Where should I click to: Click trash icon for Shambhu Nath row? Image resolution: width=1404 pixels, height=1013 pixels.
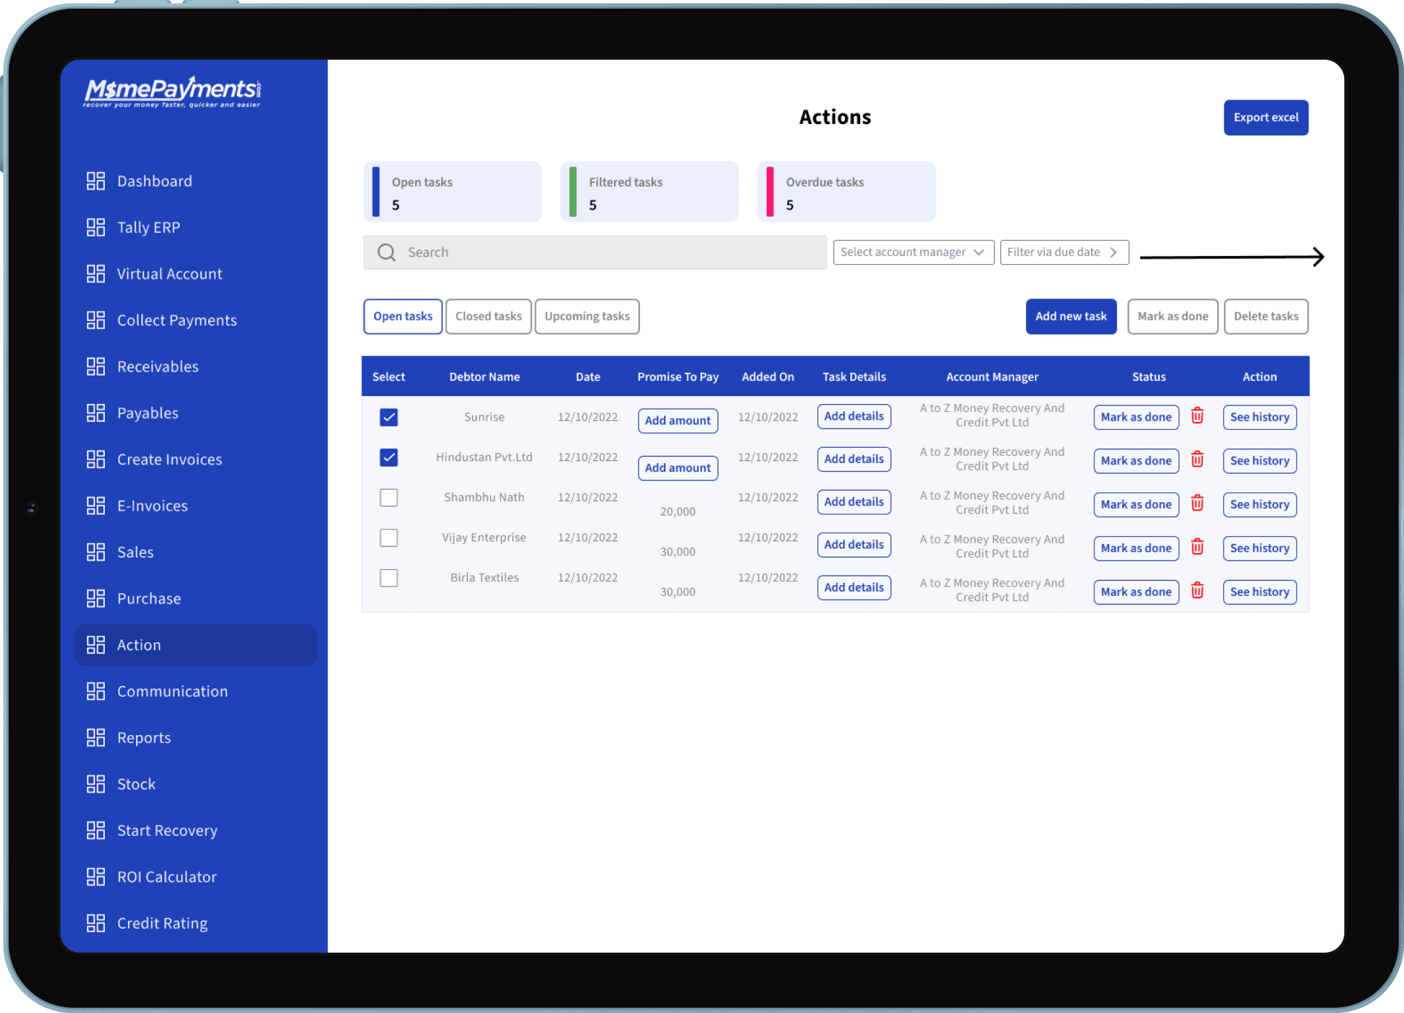coord(1197,504)
